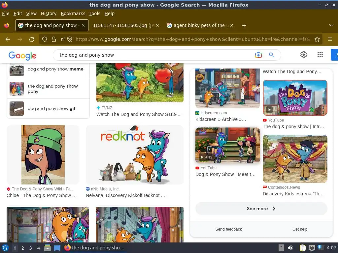Open Kidscreen » Archive result link

[220, 119]
